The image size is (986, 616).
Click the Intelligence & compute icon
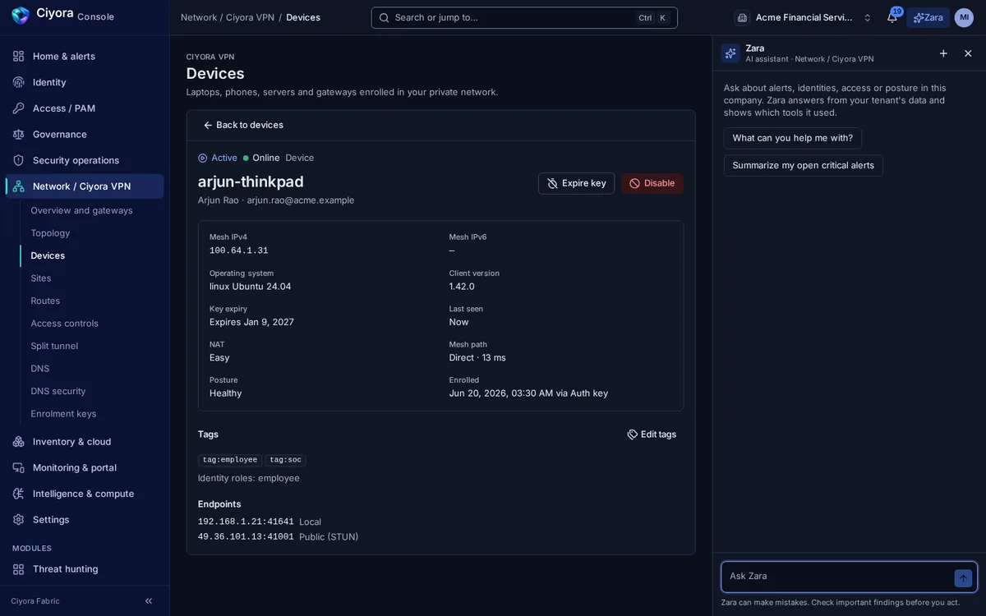pos(18,494)
